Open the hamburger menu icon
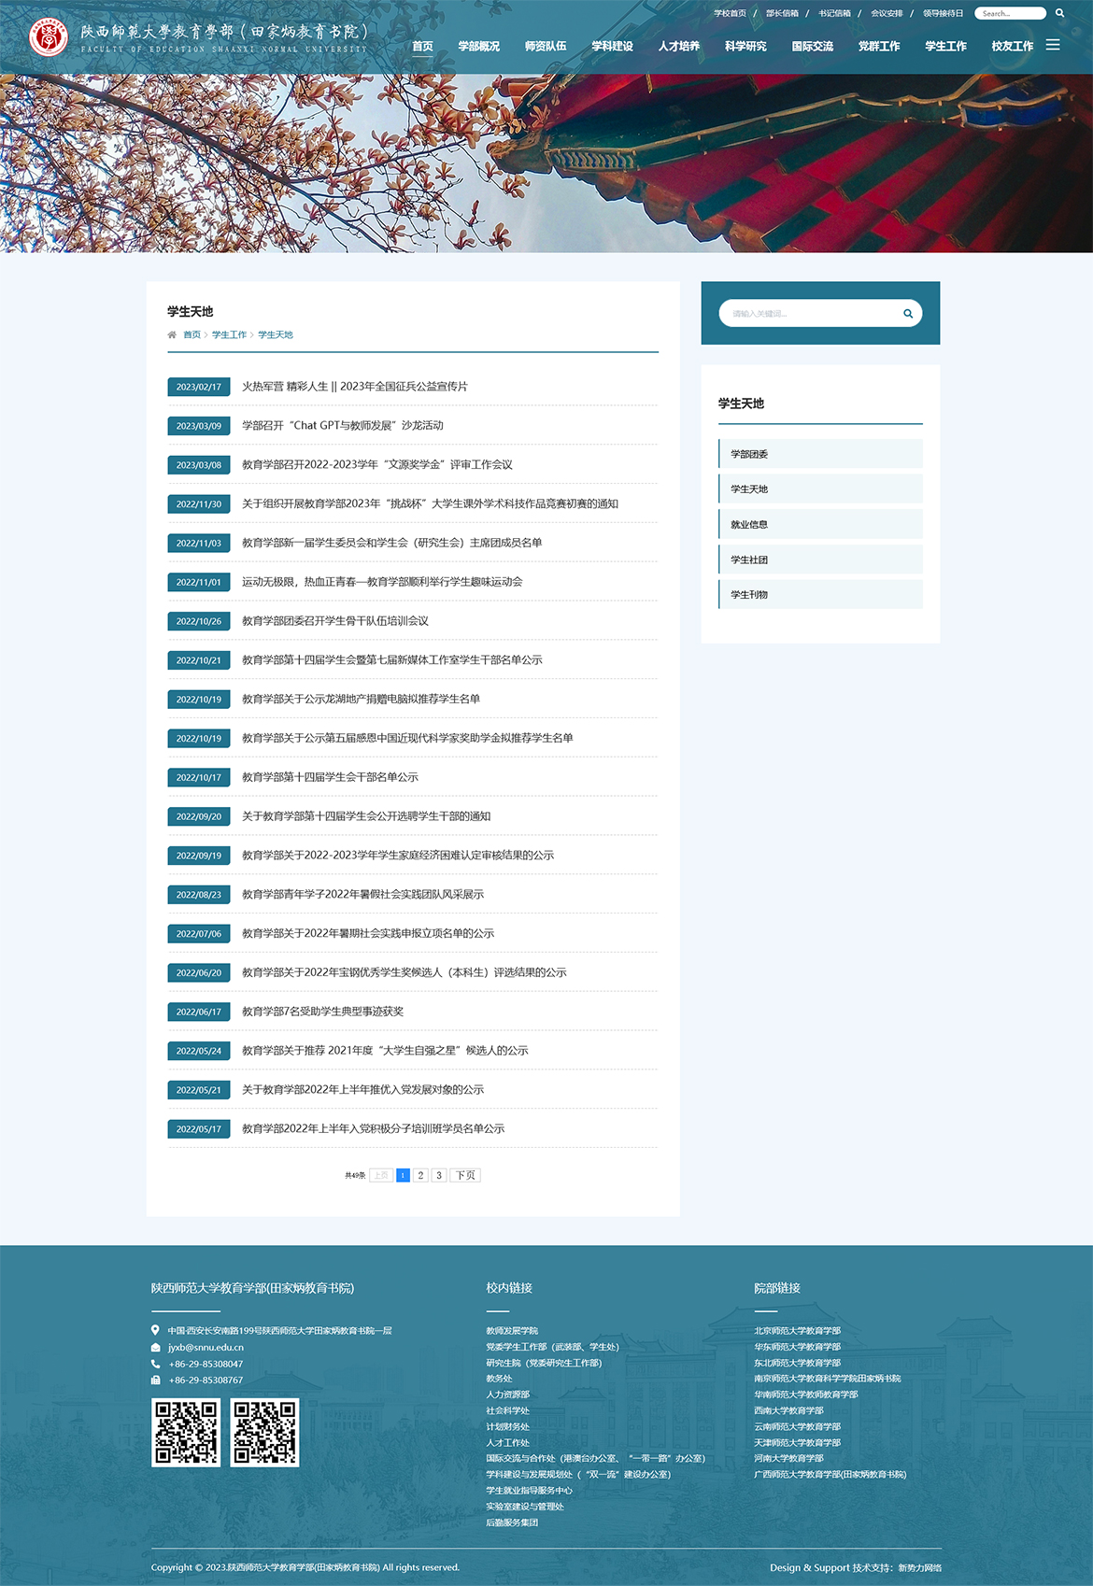 (1053, 45)
